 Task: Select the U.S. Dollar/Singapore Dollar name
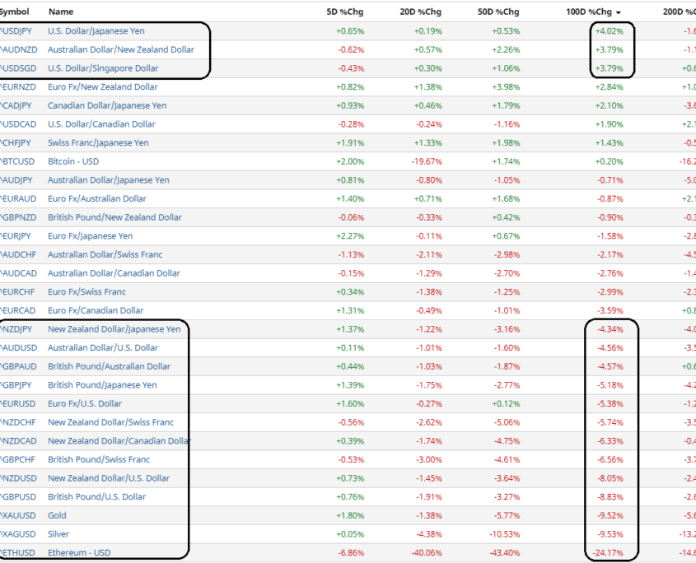pyautogui.click(x=103, y=68)
